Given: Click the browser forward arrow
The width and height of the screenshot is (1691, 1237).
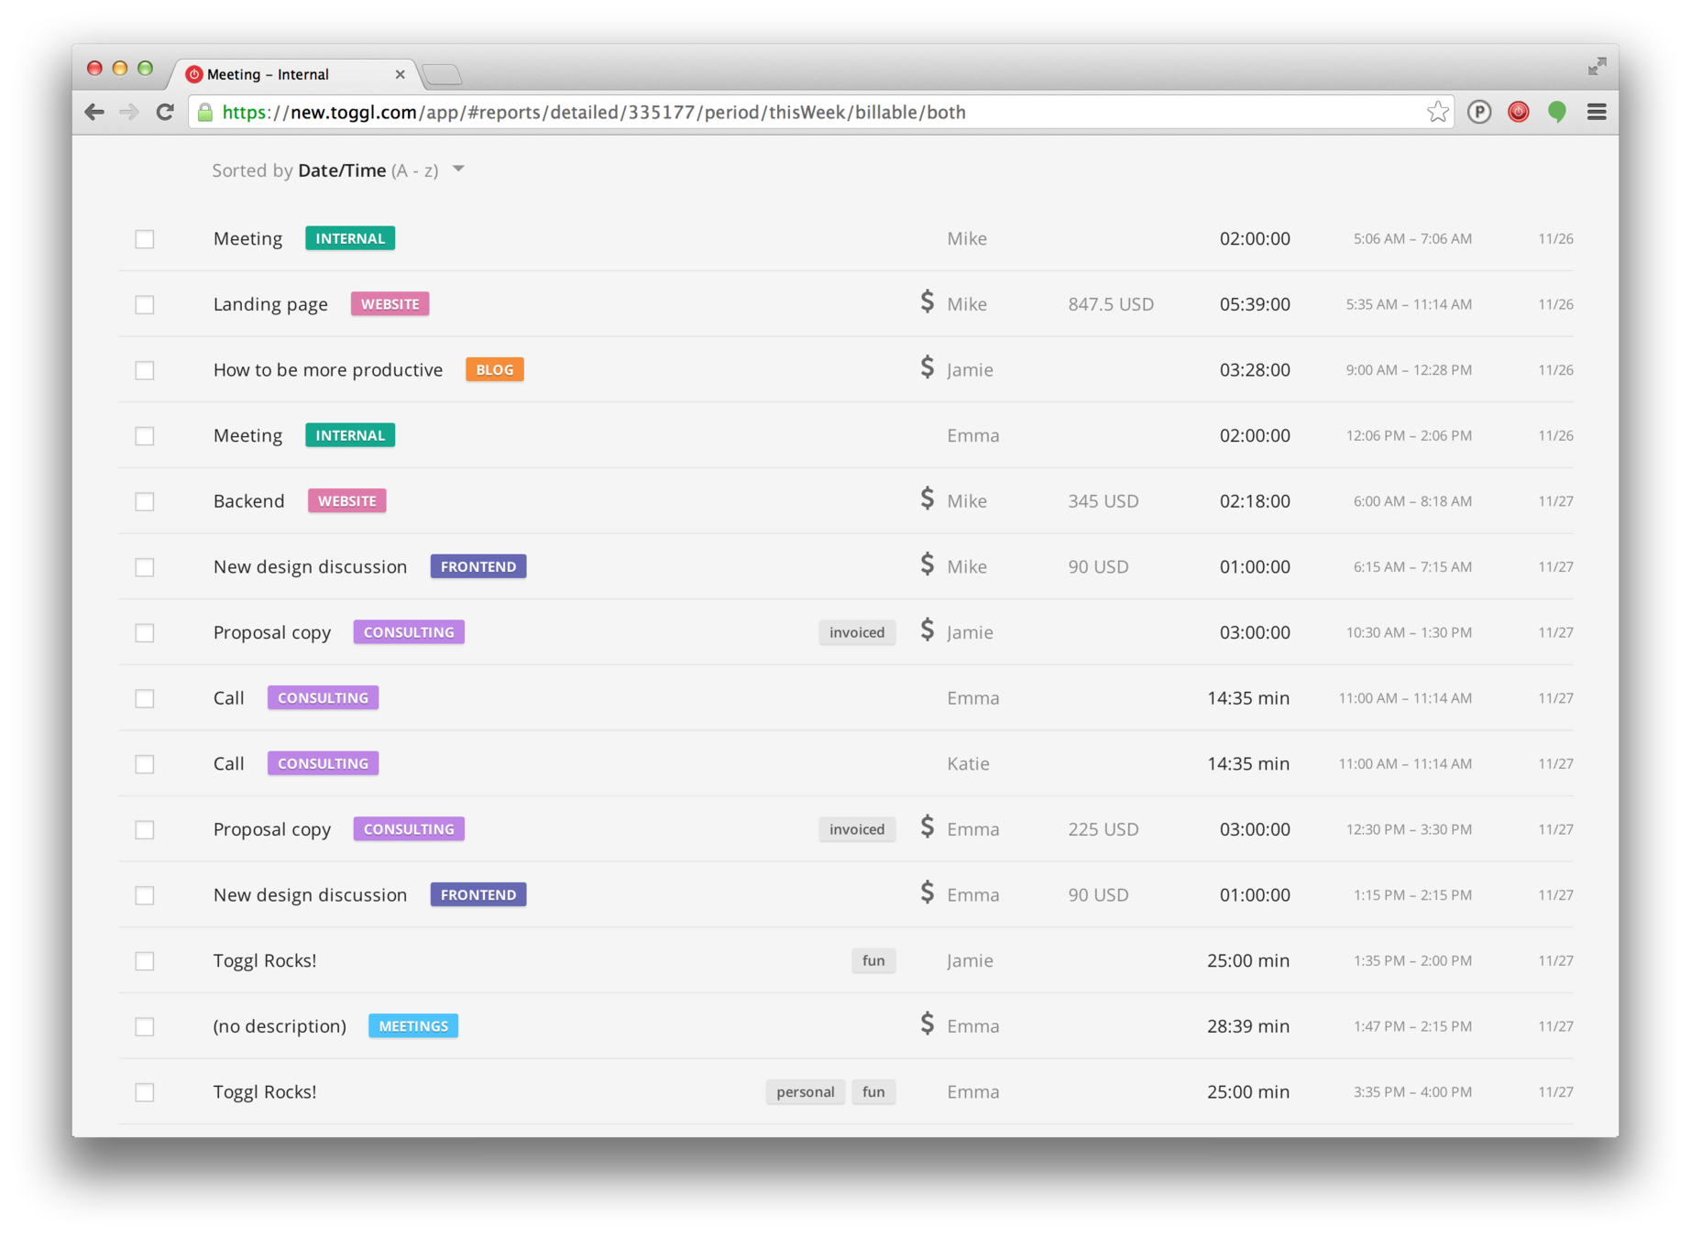Looking at the screenshot, I should (x=129, y=112).
